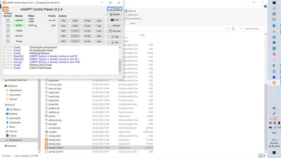
Task: Sort files by Size column header
Action: tap(143, 35)
